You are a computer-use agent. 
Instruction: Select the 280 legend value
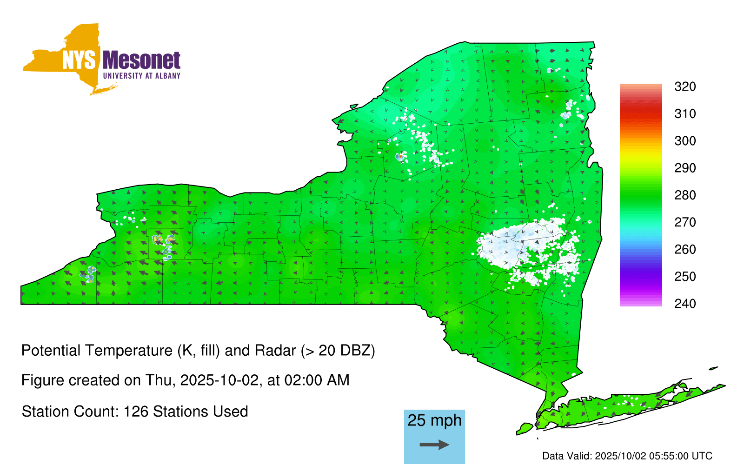[x=685, y=195]
